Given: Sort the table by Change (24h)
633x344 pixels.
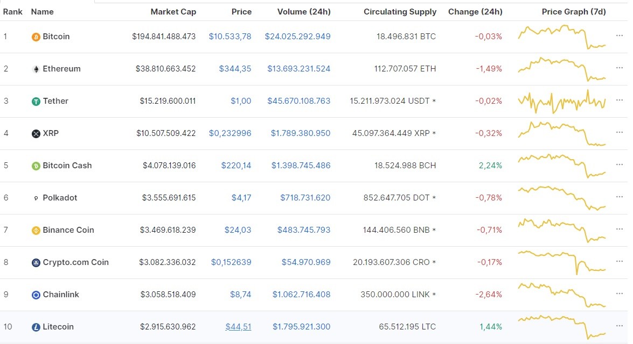Looking at the screenshot, I should pyautogui.click(x=476, y=11).
